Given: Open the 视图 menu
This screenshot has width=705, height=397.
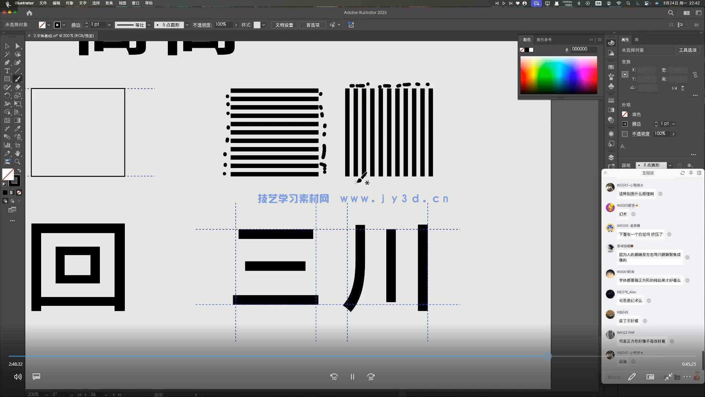Looking at the screenshot, I should (x=122, y=3).
